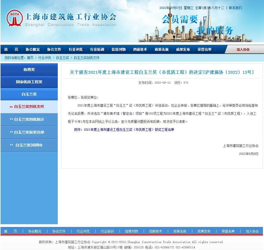
Task: Select 国家优质工程奖 in the left sidebar
Action: tap(29, 82)
